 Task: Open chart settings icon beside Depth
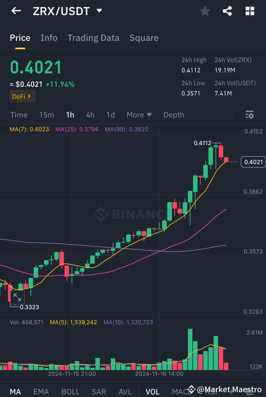point(250,115)
